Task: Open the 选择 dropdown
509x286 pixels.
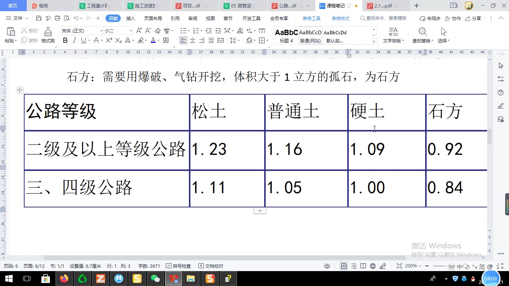Action: coord(444,41)
